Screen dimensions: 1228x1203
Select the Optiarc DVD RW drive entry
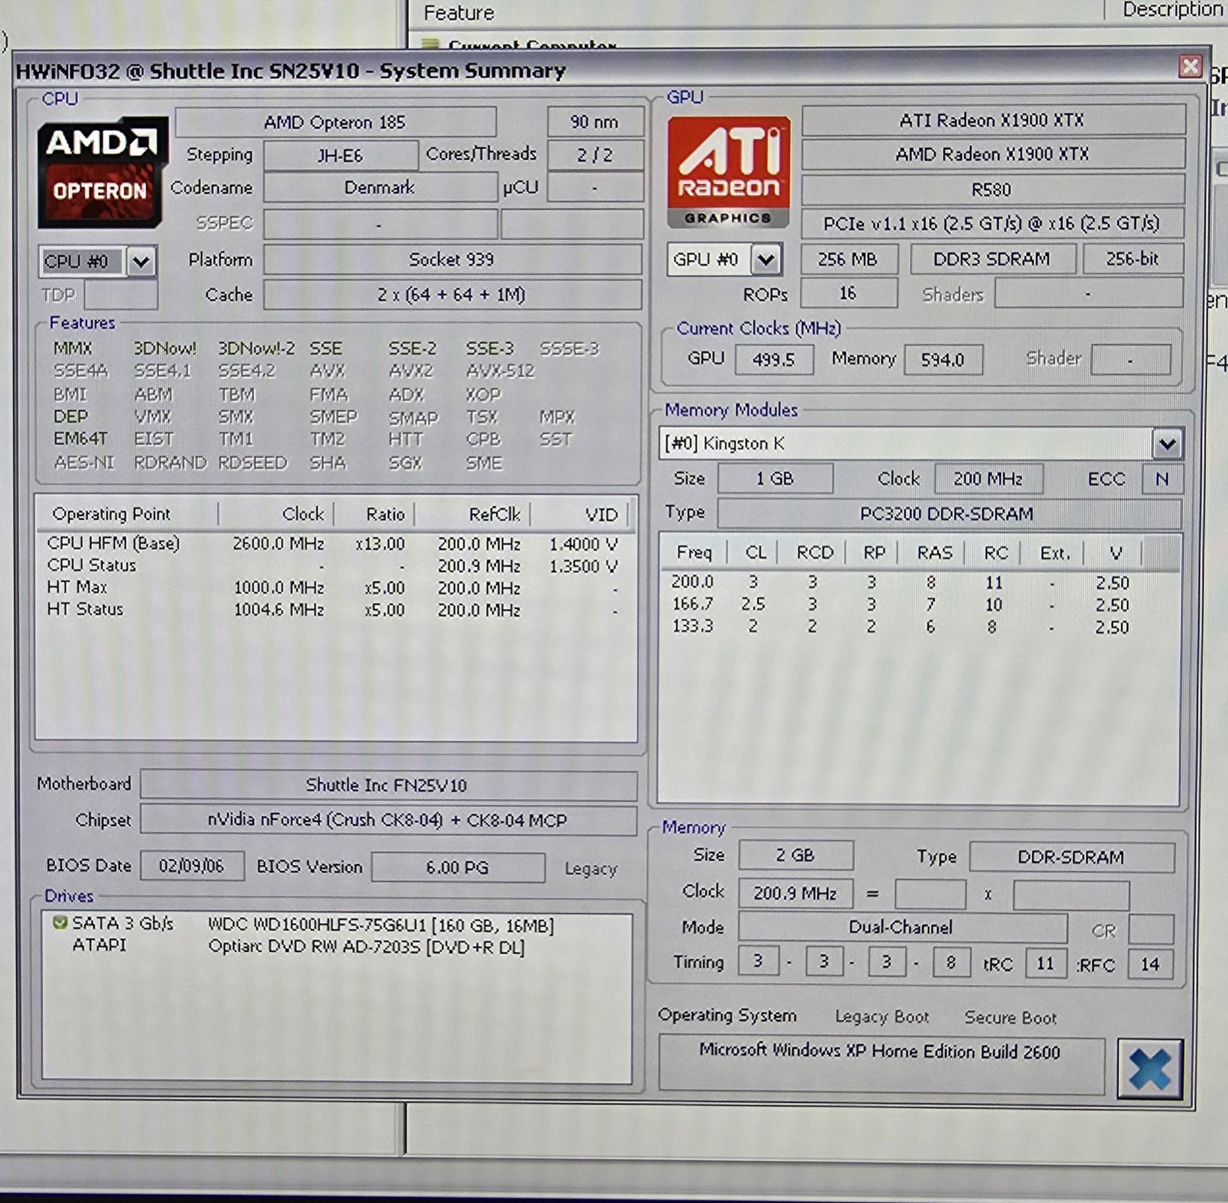(366, 947)
